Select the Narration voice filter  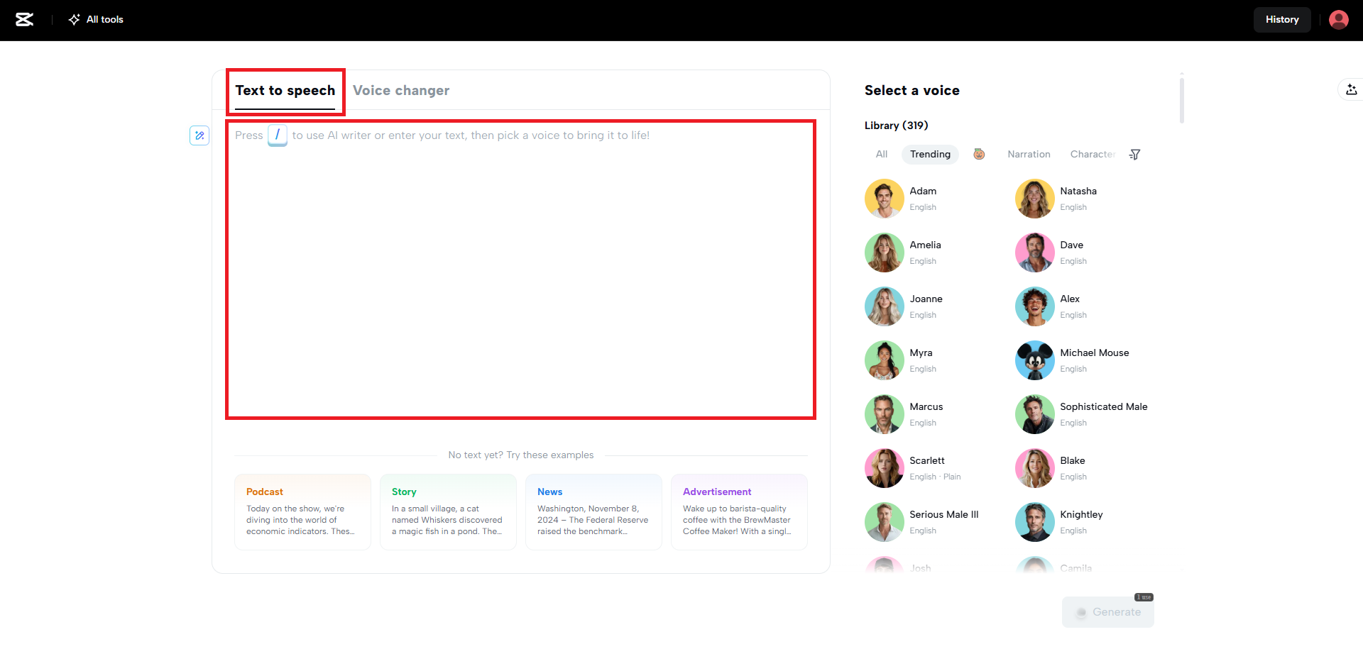[1029, 155]
